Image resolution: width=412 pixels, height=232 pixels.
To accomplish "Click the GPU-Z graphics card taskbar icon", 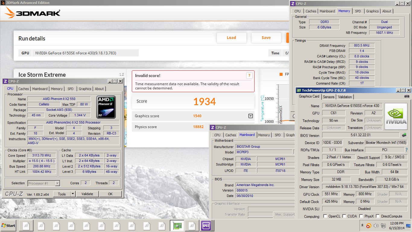I will [x=177, y=226].
